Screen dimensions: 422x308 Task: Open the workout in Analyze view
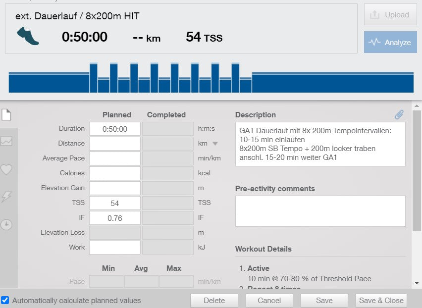click(x=390, y=42)
